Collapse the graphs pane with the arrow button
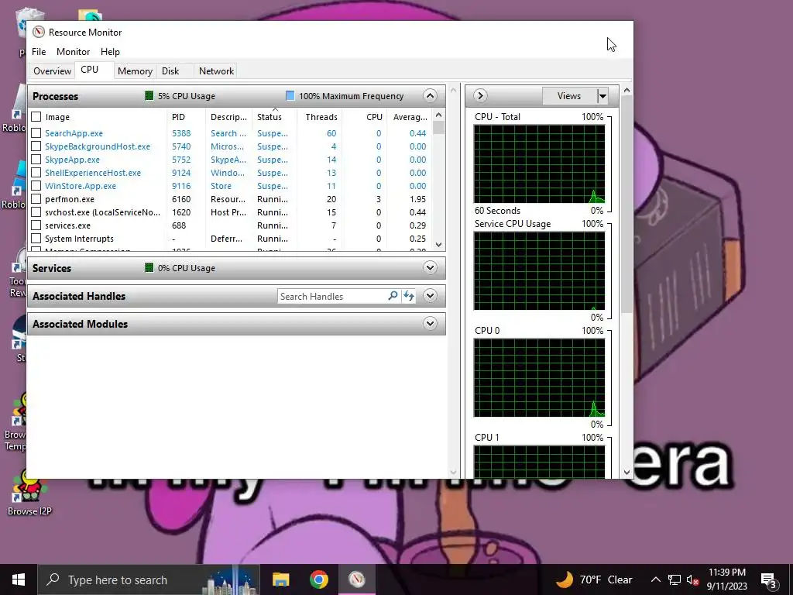This screenshot has height=595, width=793. coord(480,95)
